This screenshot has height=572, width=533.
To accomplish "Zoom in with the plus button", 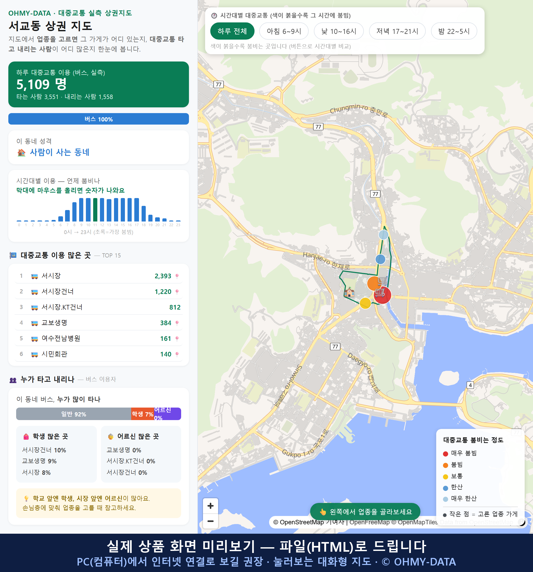I will (x=210, y=506).
